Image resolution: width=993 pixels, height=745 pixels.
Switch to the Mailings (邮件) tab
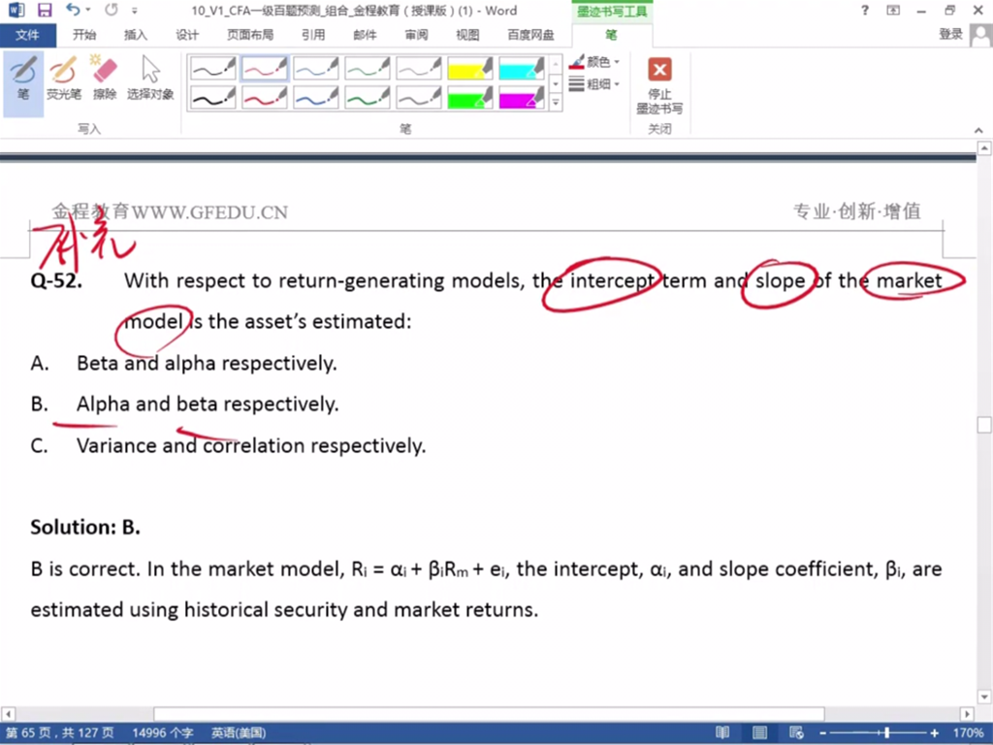365,35
